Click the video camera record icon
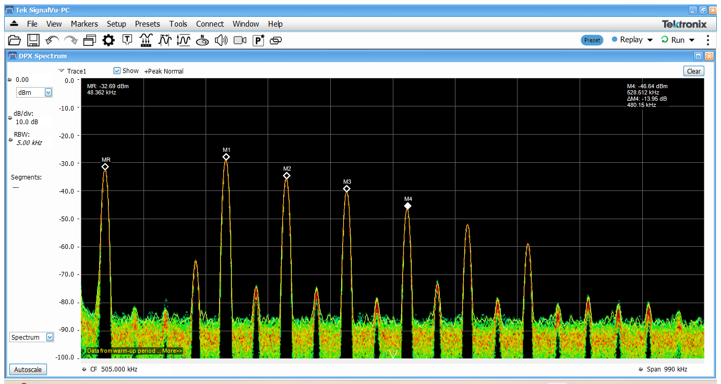 (x=240, y=40)
